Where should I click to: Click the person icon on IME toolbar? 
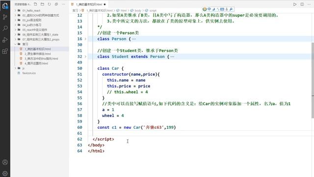(227, 9)
